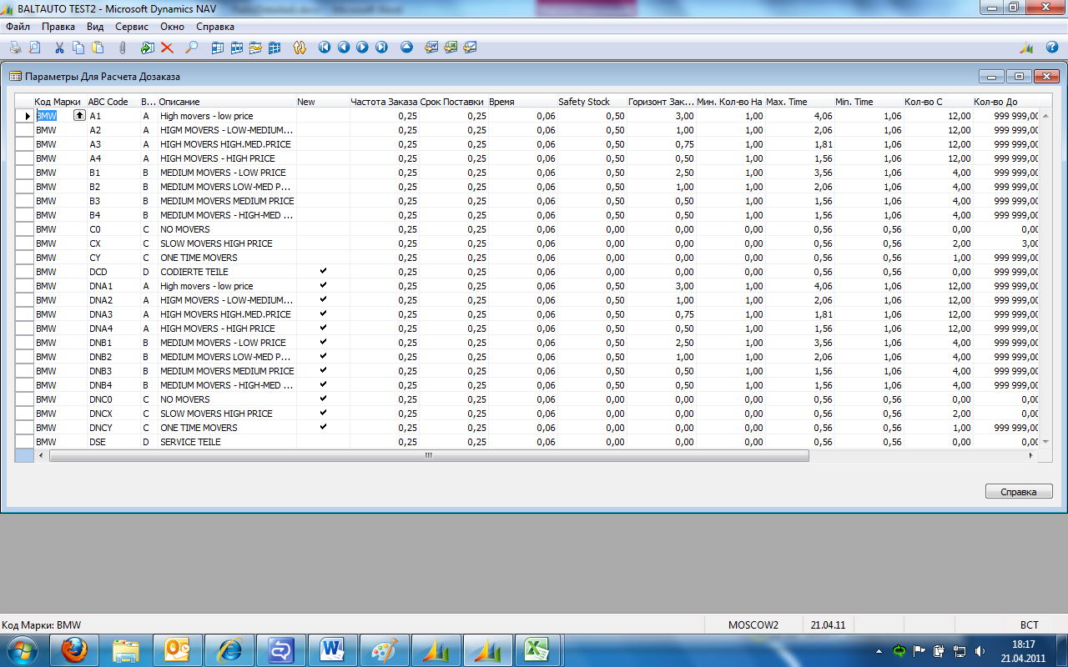Click the Описание column header
This screenshot has width=1068, height=667.
(227, 102)
